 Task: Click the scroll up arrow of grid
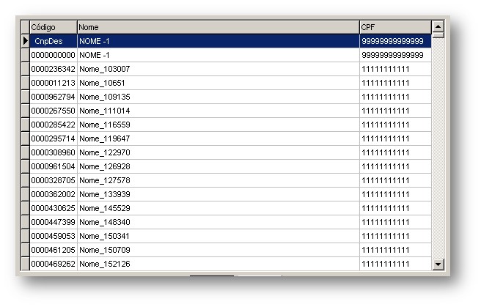point(438,26)
